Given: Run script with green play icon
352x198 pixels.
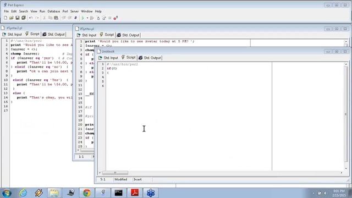Looking at the screenshot, I should coord(83,18).
